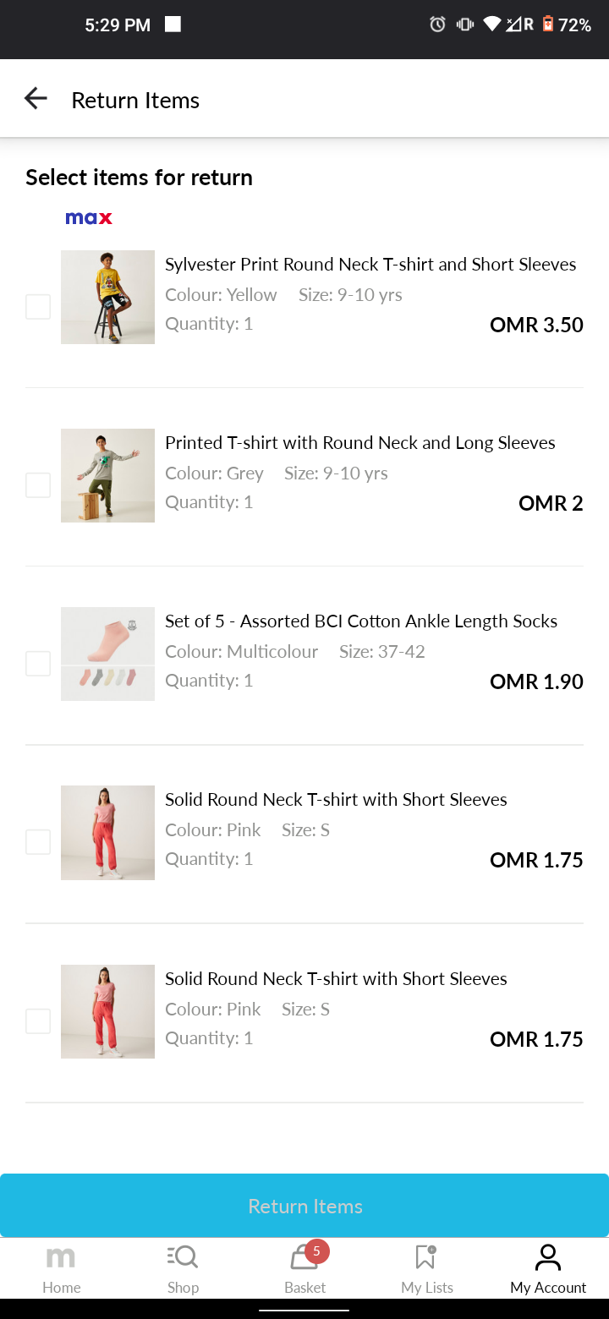This screenshot has width=609, height=1319.
Task: Check the last pink Solid T-shirt item
Action: [38, 1021]
